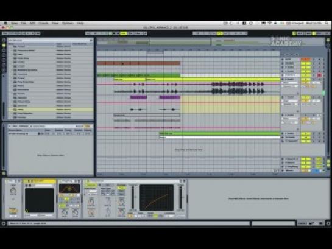Click the top knob of the leftmost device
The image size is (332, 249).
point(13,191)
